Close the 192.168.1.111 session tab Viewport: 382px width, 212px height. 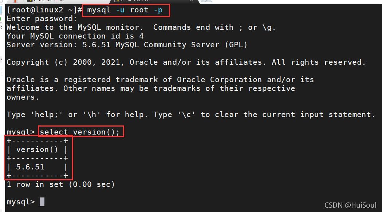click(x=192, y=1)
